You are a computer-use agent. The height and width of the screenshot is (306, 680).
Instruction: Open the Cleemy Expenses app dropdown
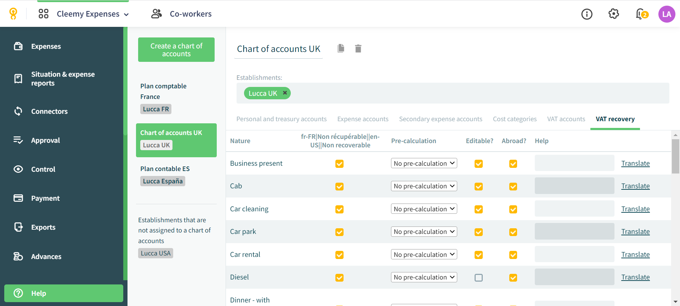click(x=93, y=14)
